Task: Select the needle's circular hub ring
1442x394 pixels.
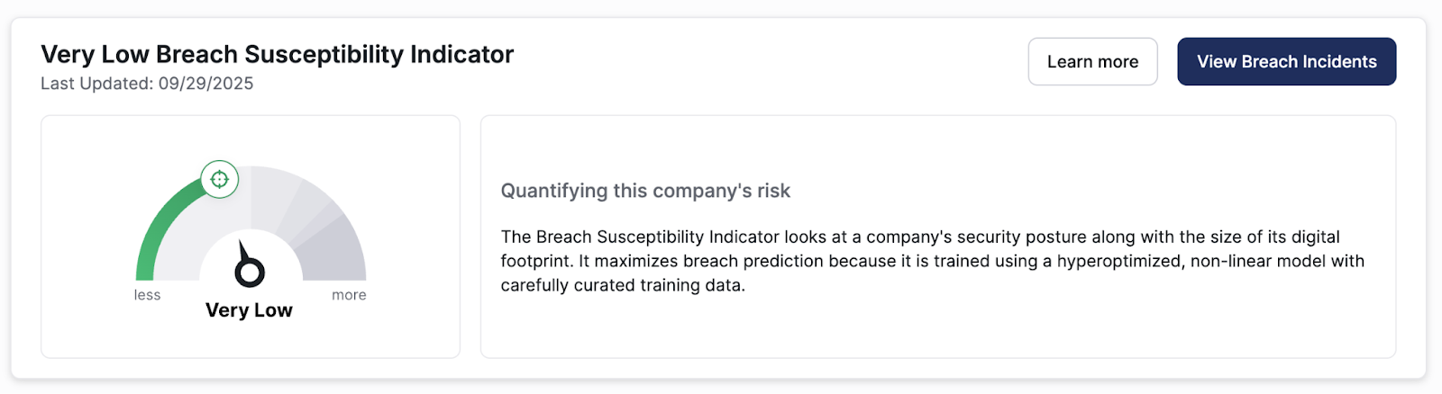Action: 250,272
